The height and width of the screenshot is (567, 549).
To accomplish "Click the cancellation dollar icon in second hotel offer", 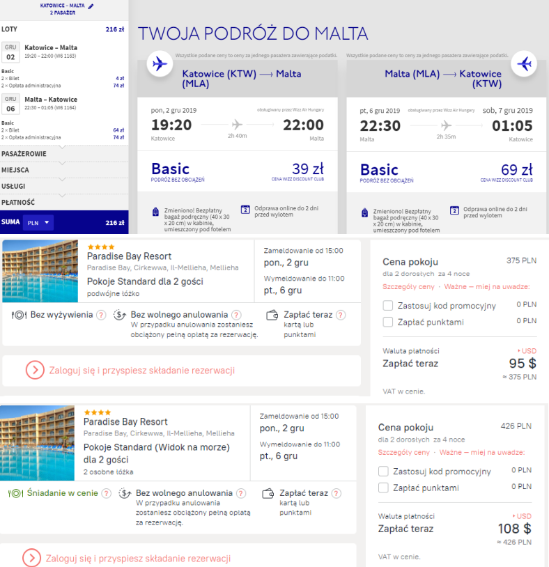I will 125,493.
